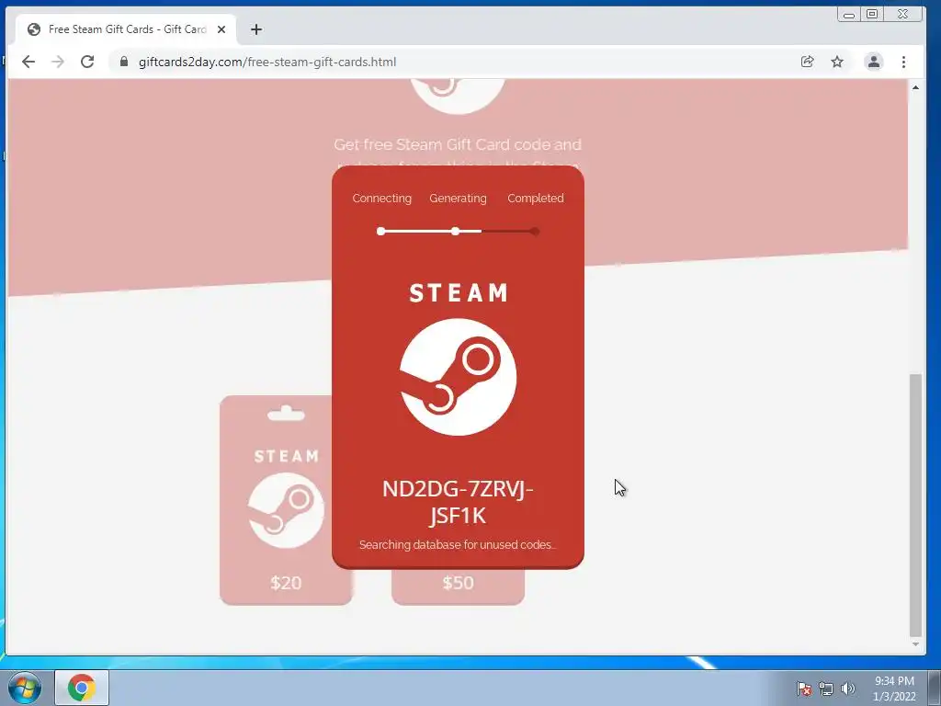Click the padlock site info icon

click(124, 62)
